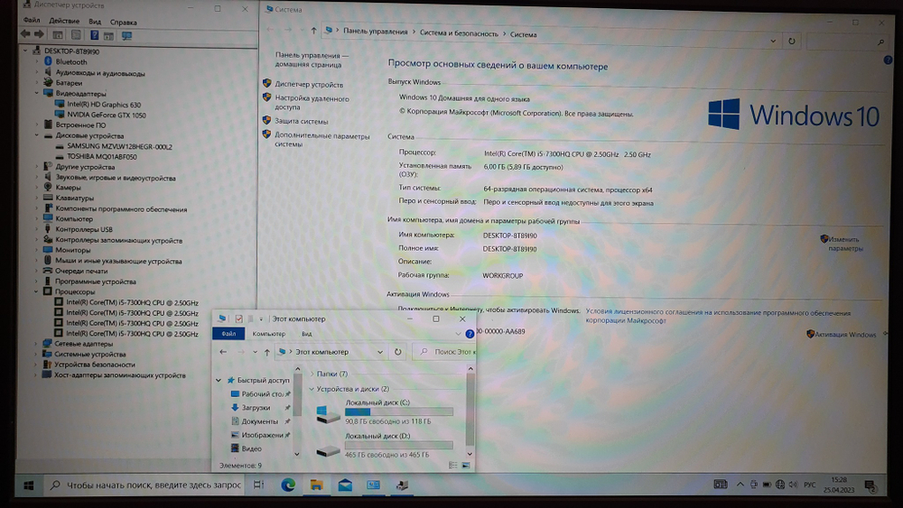Select TOSHIBA MQ01ABF050 disk
The image size is (903, 508).
102,156
